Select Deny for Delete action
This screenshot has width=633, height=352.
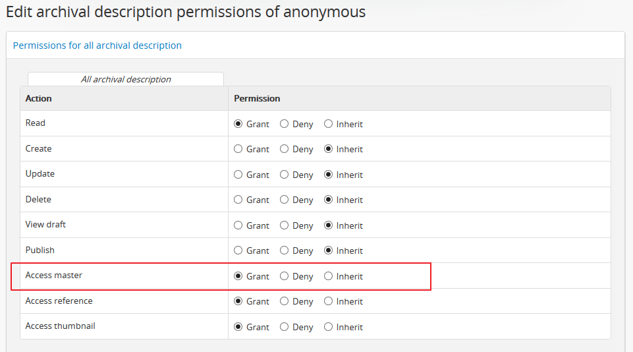[x=285, y=200]
